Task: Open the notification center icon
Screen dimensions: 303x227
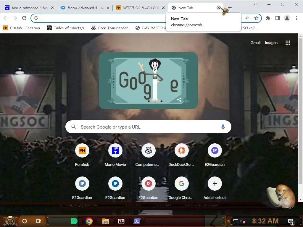Action: [x=291, y=221]
